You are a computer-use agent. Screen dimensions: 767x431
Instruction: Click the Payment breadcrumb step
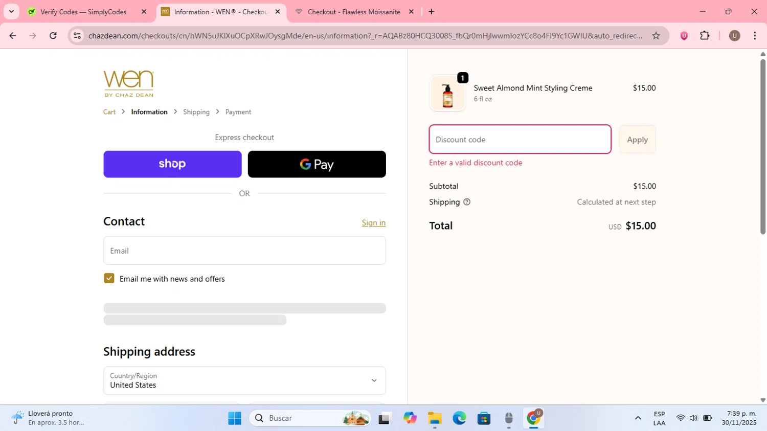(238, 112)
